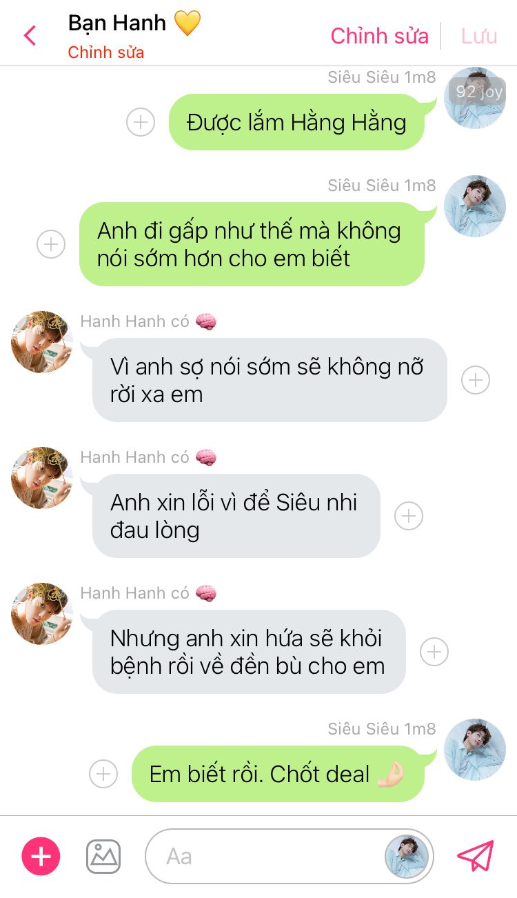Tap plus beside 'Anh xin lỗi' message
This screenshot has height=898, width=517.
coord(409,516)
